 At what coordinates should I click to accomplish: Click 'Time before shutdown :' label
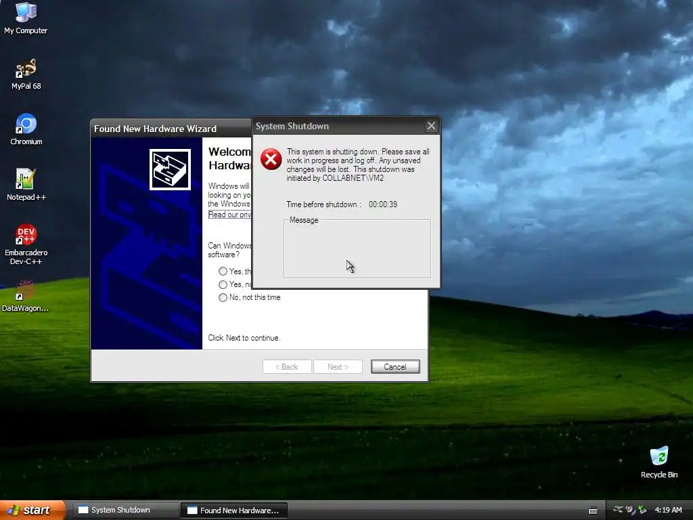323,204
